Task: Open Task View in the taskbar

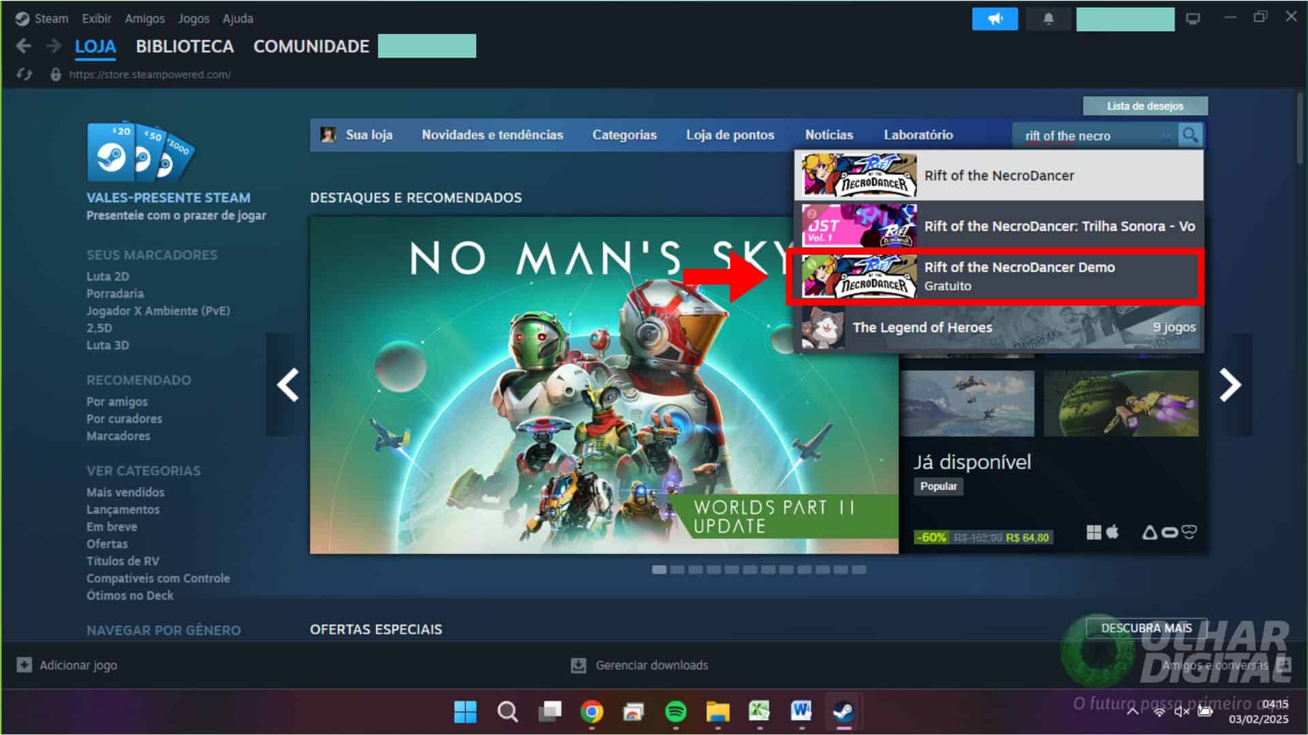Action: (550, 712)
